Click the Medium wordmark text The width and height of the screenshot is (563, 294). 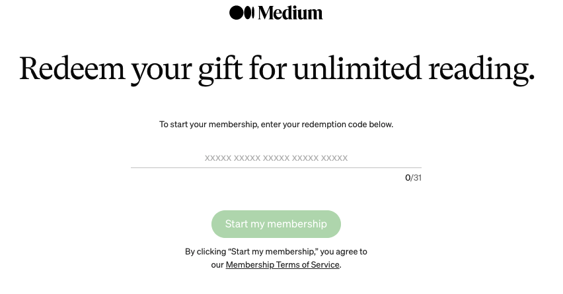pyautogui.click(x=290, y=13)
